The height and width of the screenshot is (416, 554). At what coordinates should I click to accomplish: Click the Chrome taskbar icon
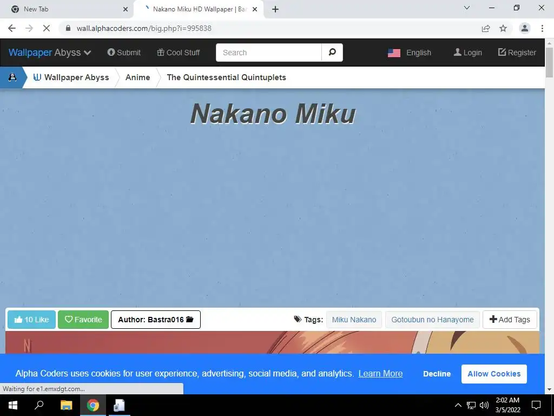coord(93,405)
